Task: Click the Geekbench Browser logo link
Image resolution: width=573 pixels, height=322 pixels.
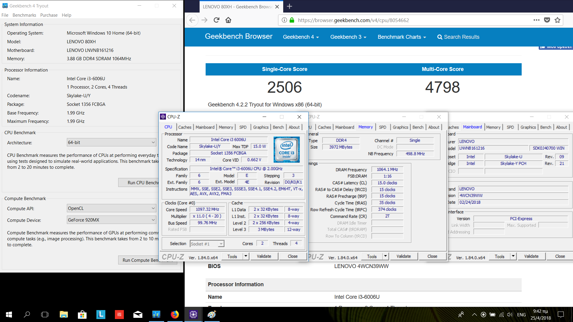Action: coord(239,36)
